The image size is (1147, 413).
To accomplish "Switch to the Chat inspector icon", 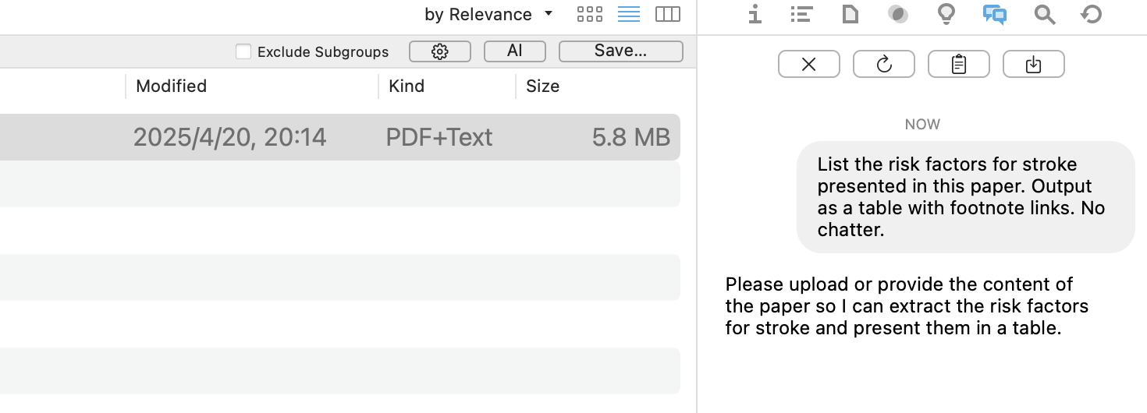I will [994, 14].
